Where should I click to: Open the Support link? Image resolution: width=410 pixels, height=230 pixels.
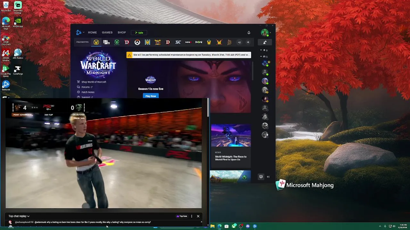click(x=85, y=97)
